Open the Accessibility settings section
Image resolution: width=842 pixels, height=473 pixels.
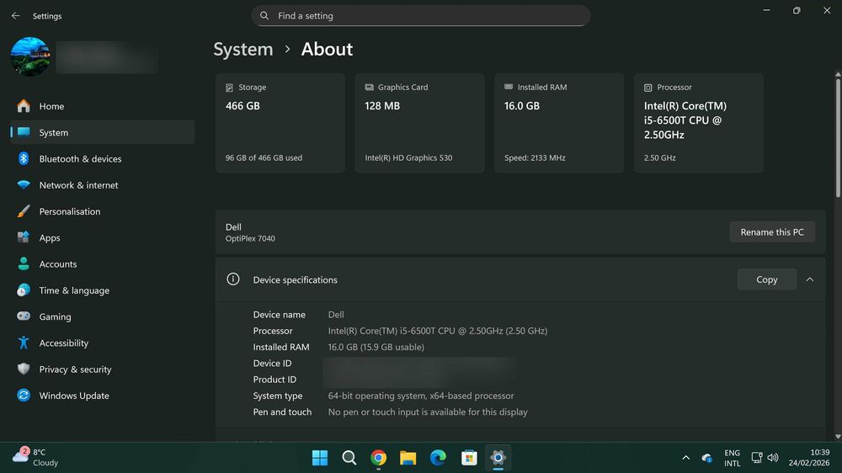point(63,343)
